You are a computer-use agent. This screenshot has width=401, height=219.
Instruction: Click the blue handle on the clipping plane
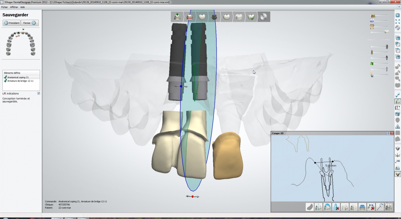(181, 86)
